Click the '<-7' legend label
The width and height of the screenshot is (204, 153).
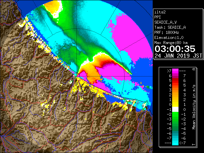point(182,143)
